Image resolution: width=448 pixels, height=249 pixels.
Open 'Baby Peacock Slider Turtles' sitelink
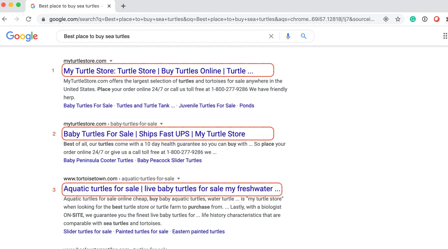tap(169, 161)
